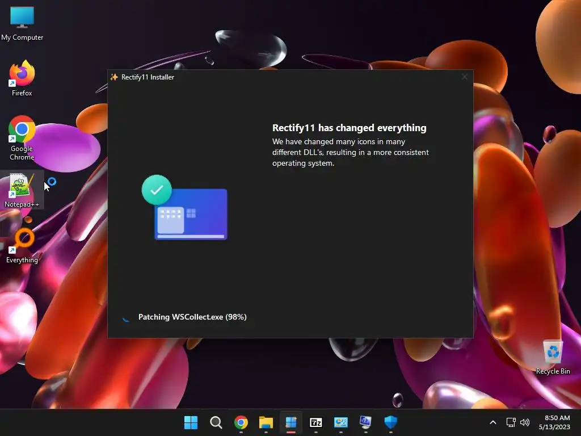Image resolution: width=581 pixels, height=436 pixels.
Task: Open the Windows Start menu
Action: (x=191, y=422)
